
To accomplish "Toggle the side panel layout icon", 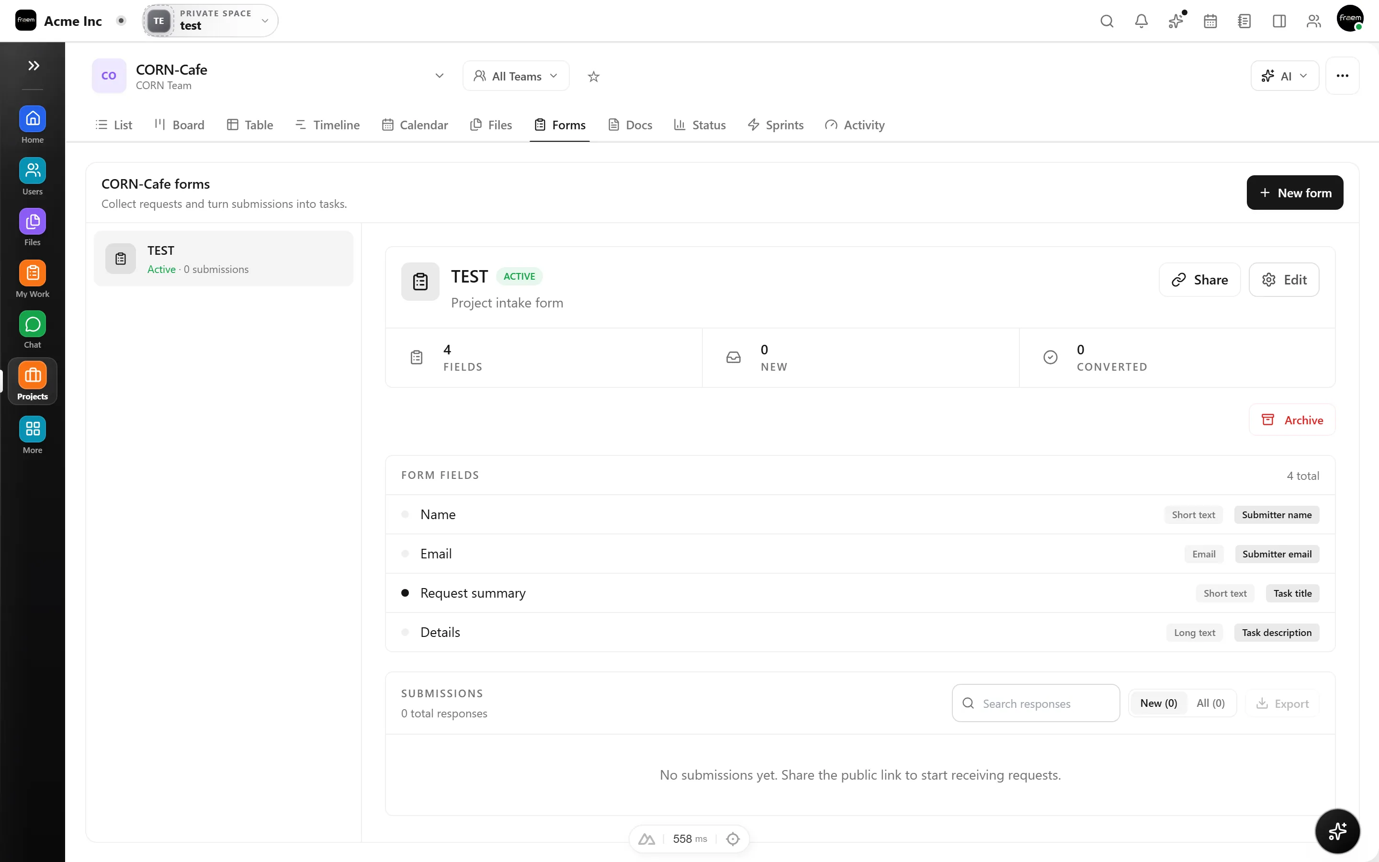I will coord(1279,21).
